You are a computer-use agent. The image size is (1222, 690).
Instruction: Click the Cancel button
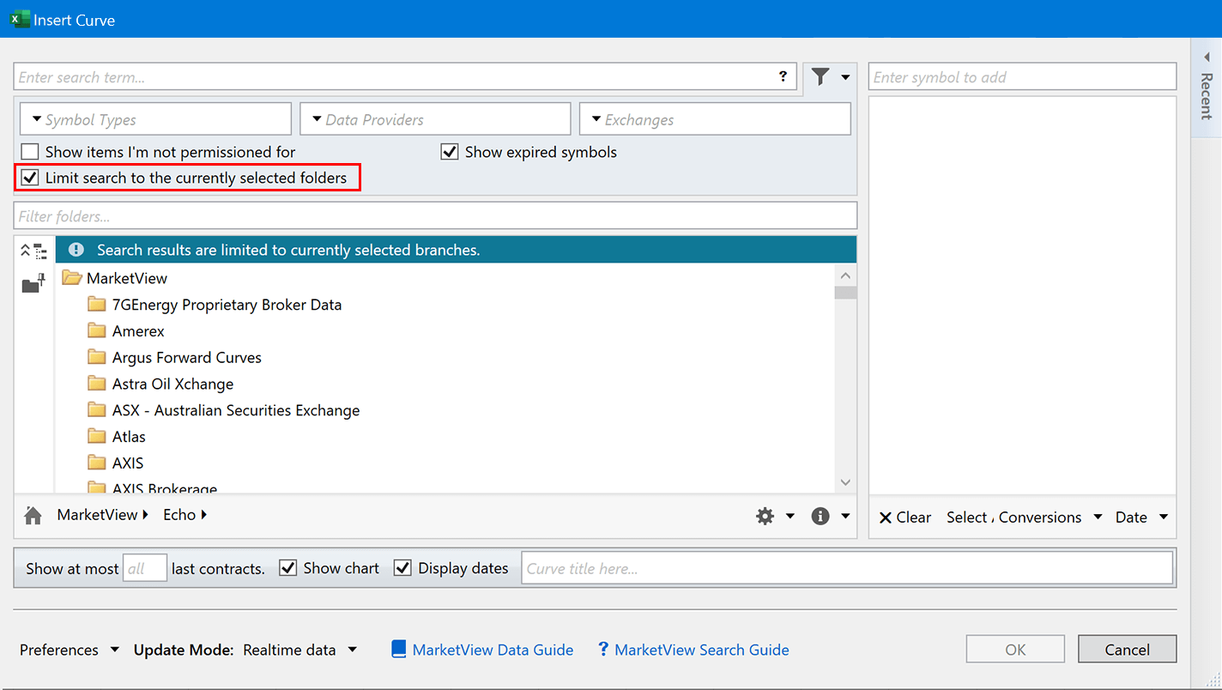[x=1127, y=650]
